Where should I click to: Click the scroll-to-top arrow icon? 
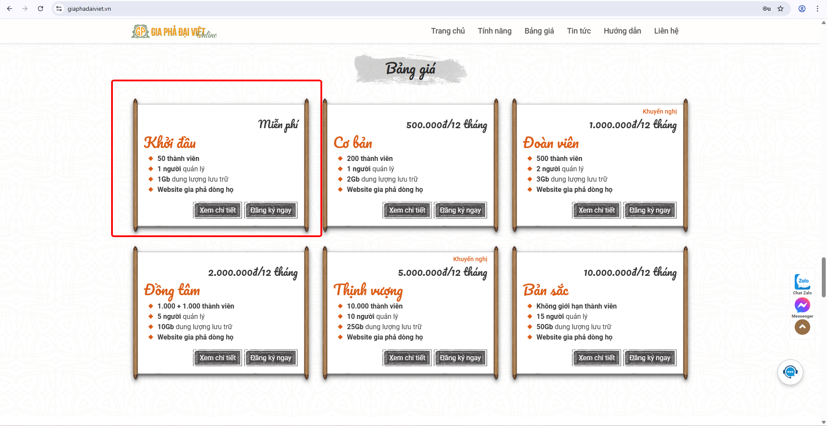click(x=802, y=327)
